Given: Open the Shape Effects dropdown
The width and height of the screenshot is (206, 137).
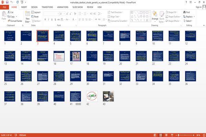Looking at the screenshot, I should (173, 21).
